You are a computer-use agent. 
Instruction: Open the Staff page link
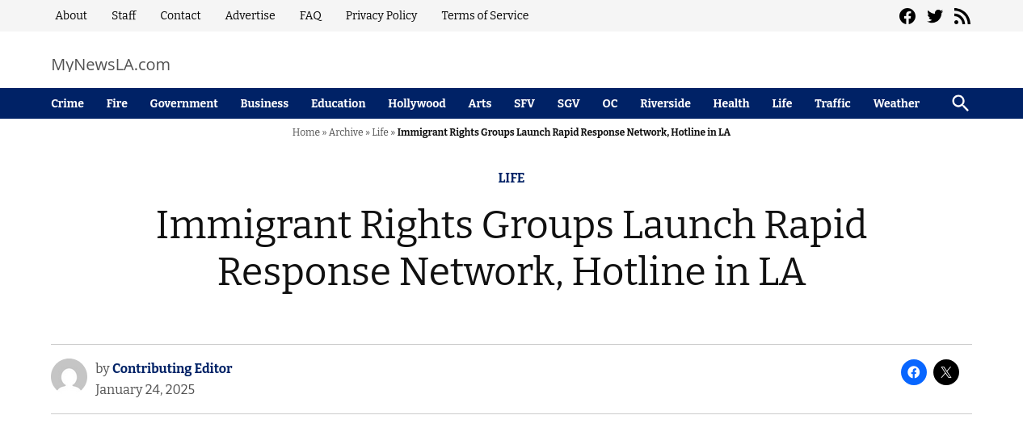(124, 15)
